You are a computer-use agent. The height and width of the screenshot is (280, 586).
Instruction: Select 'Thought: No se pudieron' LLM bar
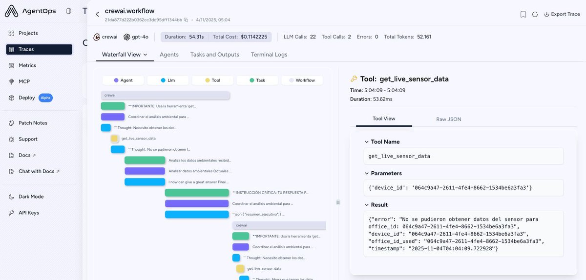tap(118, 149)
